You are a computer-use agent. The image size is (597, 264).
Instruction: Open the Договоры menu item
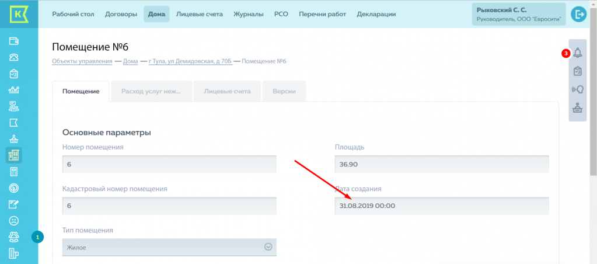click(121, 15)
